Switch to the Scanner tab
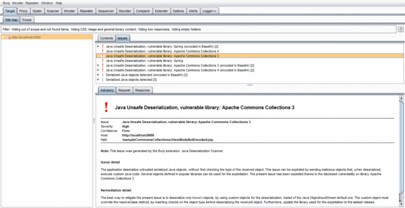Image resolution: width=405 pixels, height=208 pixels. (53, 11)
